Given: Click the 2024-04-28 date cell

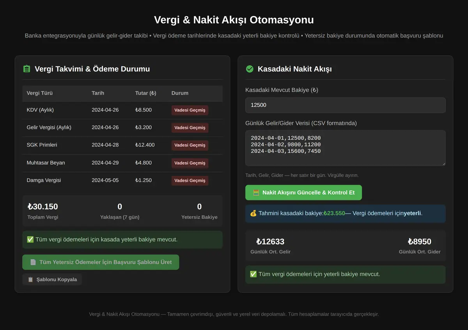Looking at the screenshot, I should pos(105,145).
